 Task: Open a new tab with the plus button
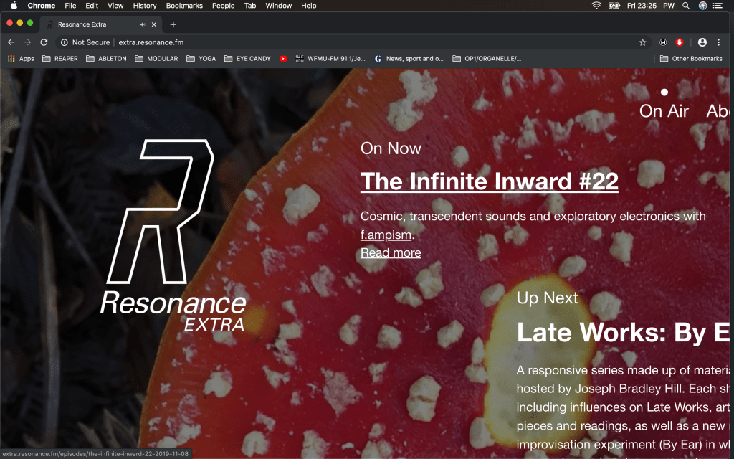coord(173,24)
